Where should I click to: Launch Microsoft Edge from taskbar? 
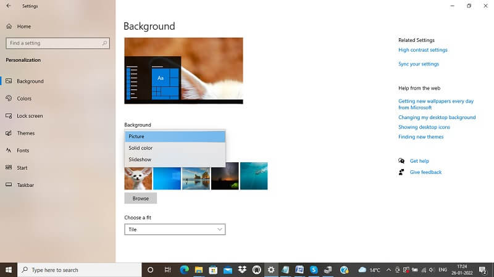coord(184,270)
